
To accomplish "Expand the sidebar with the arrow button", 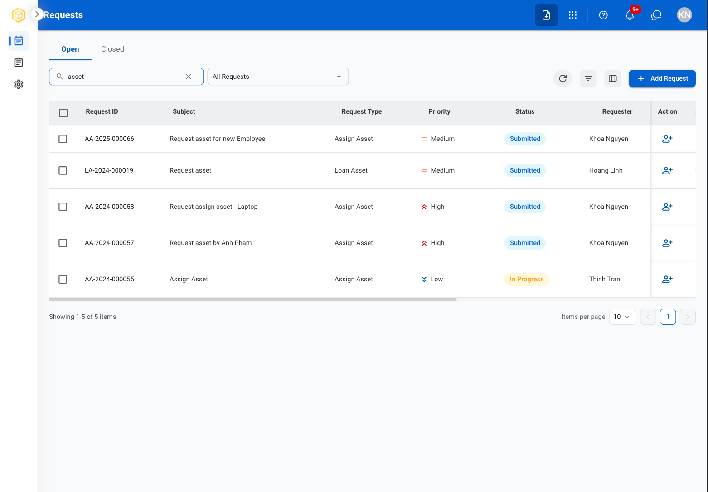I will [x=37, y=14].
